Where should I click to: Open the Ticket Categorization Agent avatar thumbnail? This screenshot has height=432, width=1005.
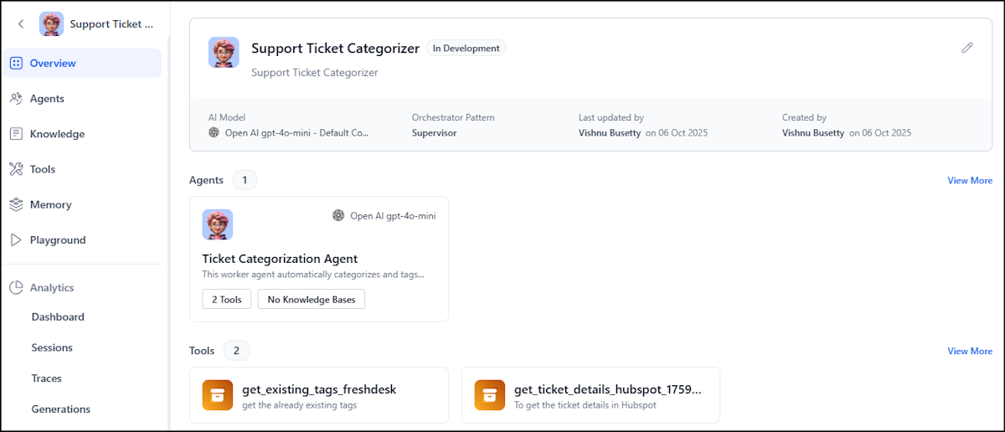coord(218,225)
